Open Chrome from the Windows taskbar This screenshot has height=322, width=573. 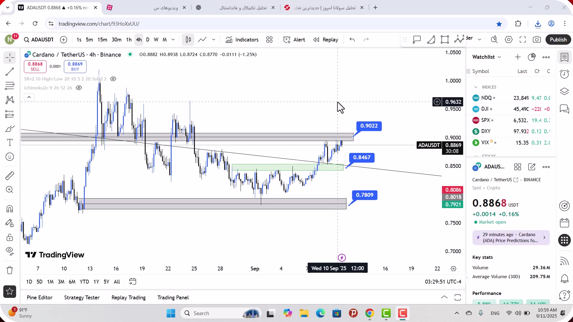[369, 313]
